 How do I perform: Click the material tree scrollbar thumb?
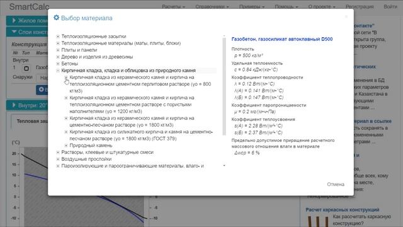point(224,86)
